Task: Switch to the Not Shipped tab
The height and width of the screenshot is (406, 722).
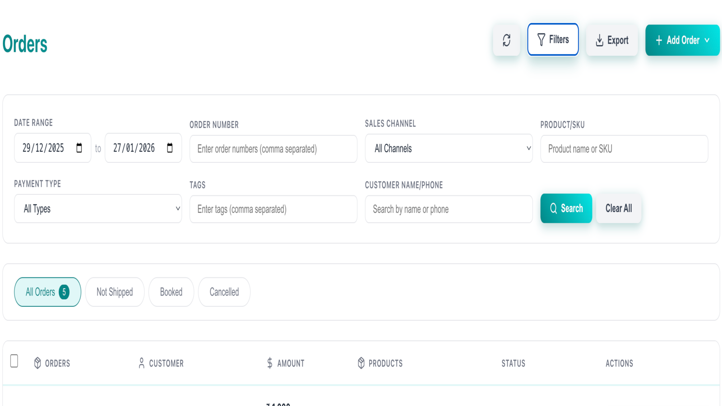Action: [115, 292]
